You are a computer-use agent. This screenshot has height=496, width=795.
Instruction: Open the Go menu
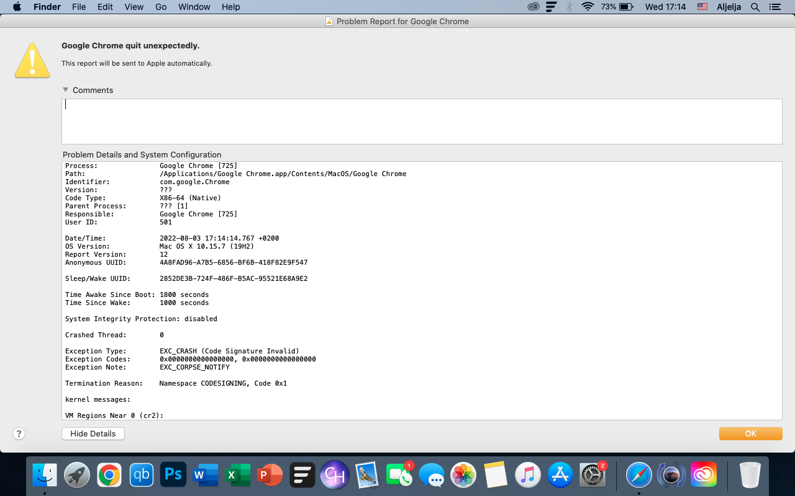click(x=161, y=7)
